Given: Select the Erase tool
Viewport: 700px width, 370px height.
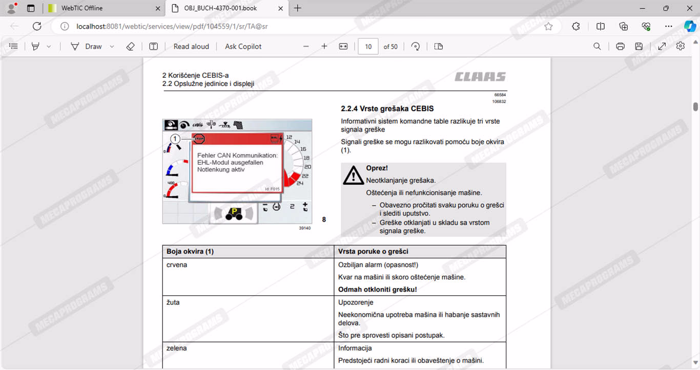Looking at the screenshot, I should click(x=130, y=46).
